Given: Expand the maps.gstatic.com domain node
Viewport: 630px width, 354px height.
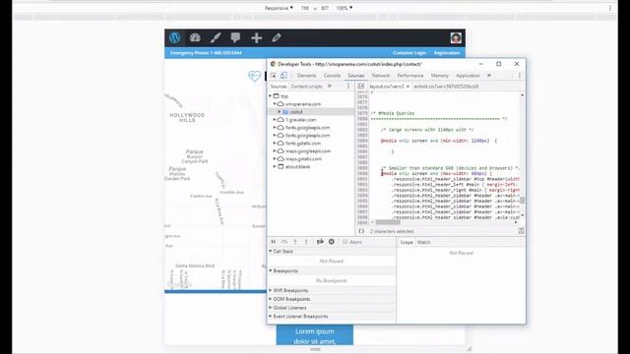Looking at the screenshot, I should (275, 158).
